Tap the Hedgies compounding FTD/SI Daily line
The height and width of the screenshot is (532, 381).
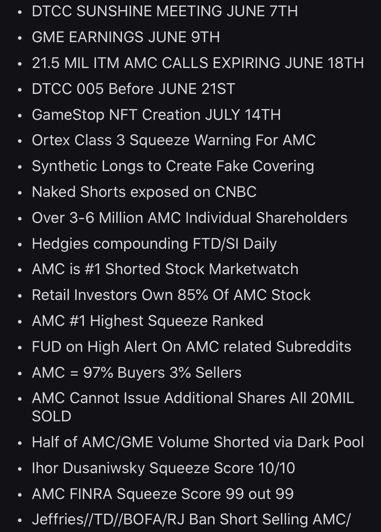point(154,244)
